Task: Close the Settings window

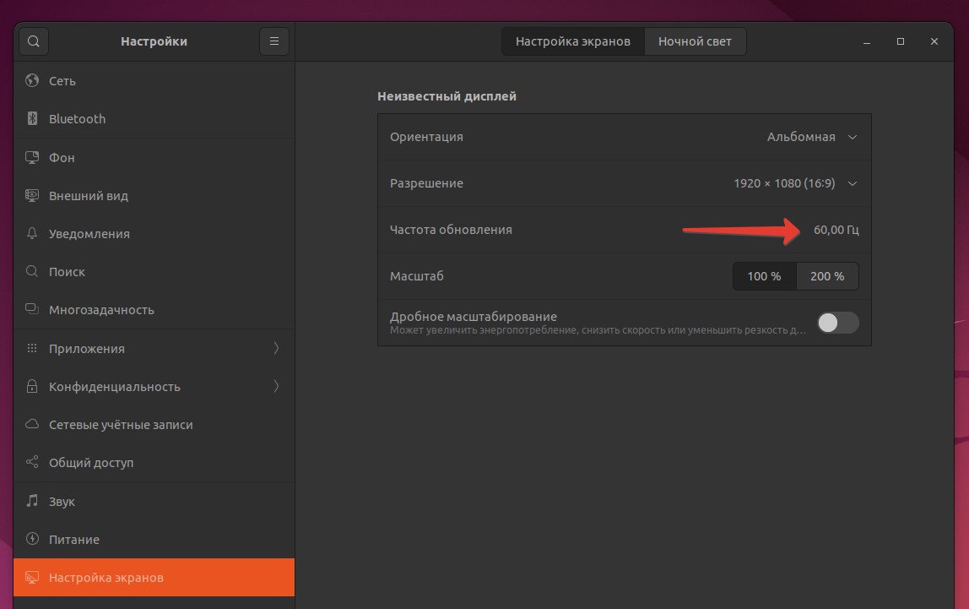Action: pyautogui.click(x=934, y=41)
